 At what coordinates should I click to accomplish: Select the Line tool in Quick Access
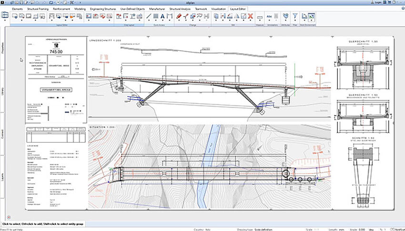click(x=149, y=16)
